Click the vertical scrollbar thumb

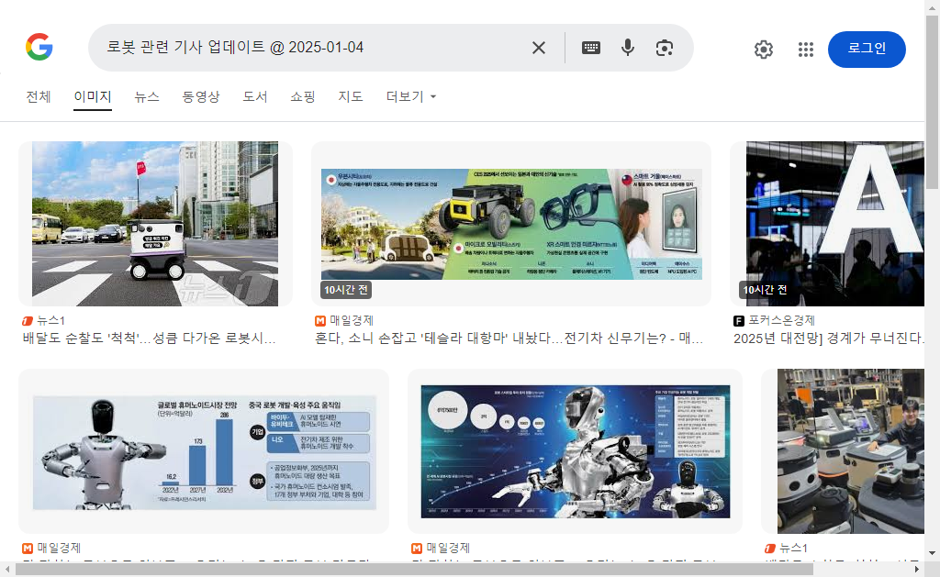coord(933,102)
